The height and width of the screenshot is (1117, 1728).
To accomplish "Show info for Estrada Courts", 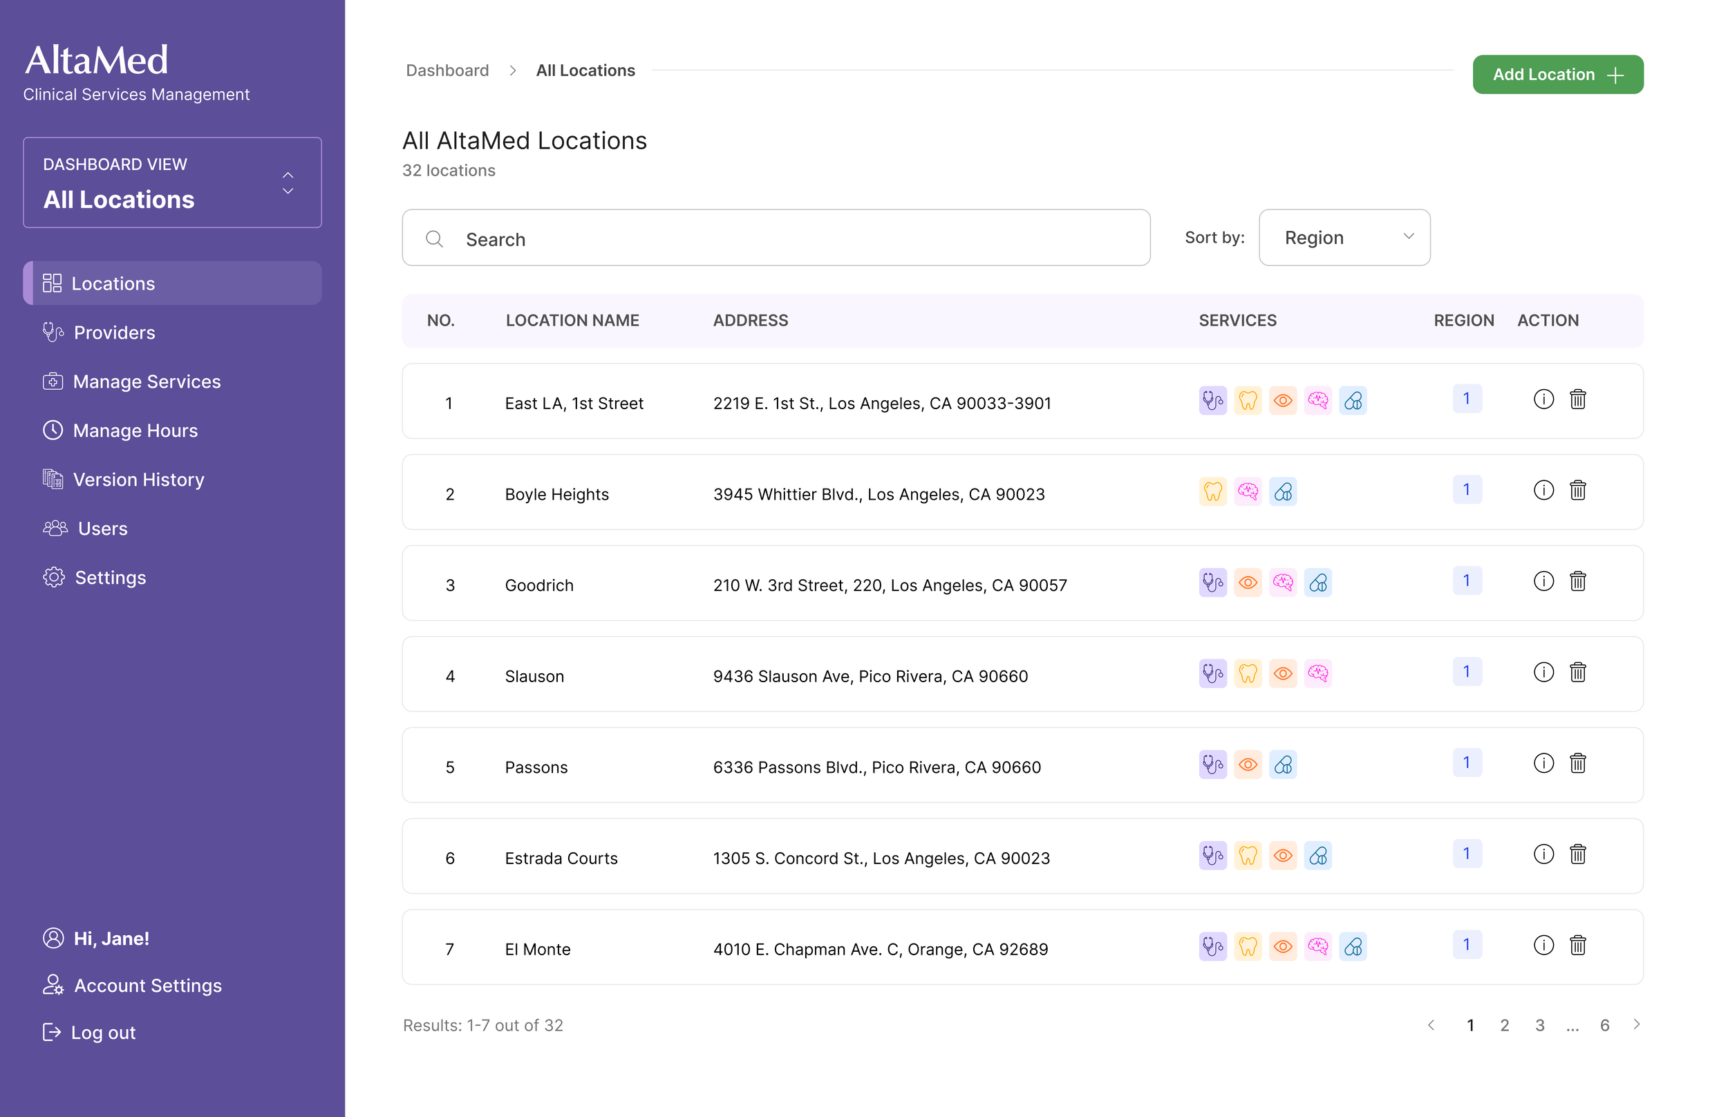I will pyautogui.click(x=1543, y=854).
